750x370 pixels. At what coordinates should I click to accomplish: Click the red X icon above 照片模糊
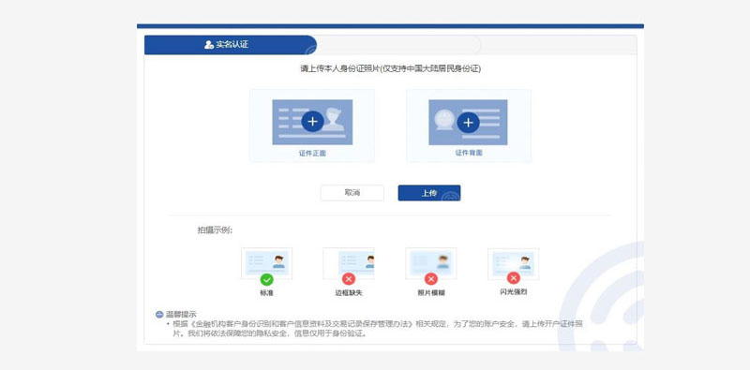click(x=431, y=279)
